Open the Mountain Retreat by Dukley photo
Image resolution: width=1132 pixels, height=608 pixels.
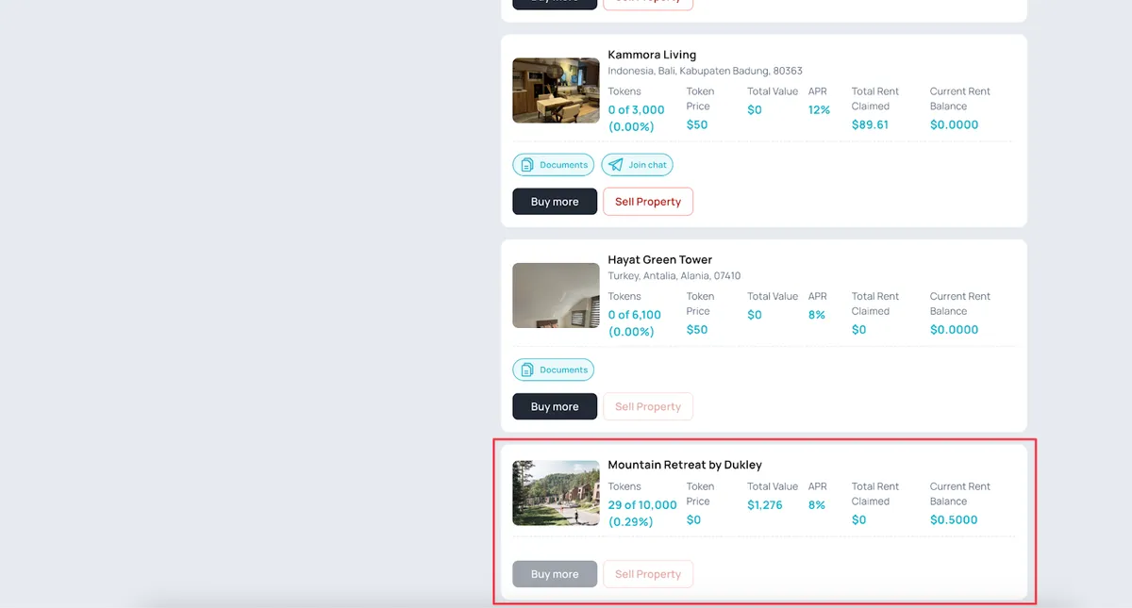556,492
